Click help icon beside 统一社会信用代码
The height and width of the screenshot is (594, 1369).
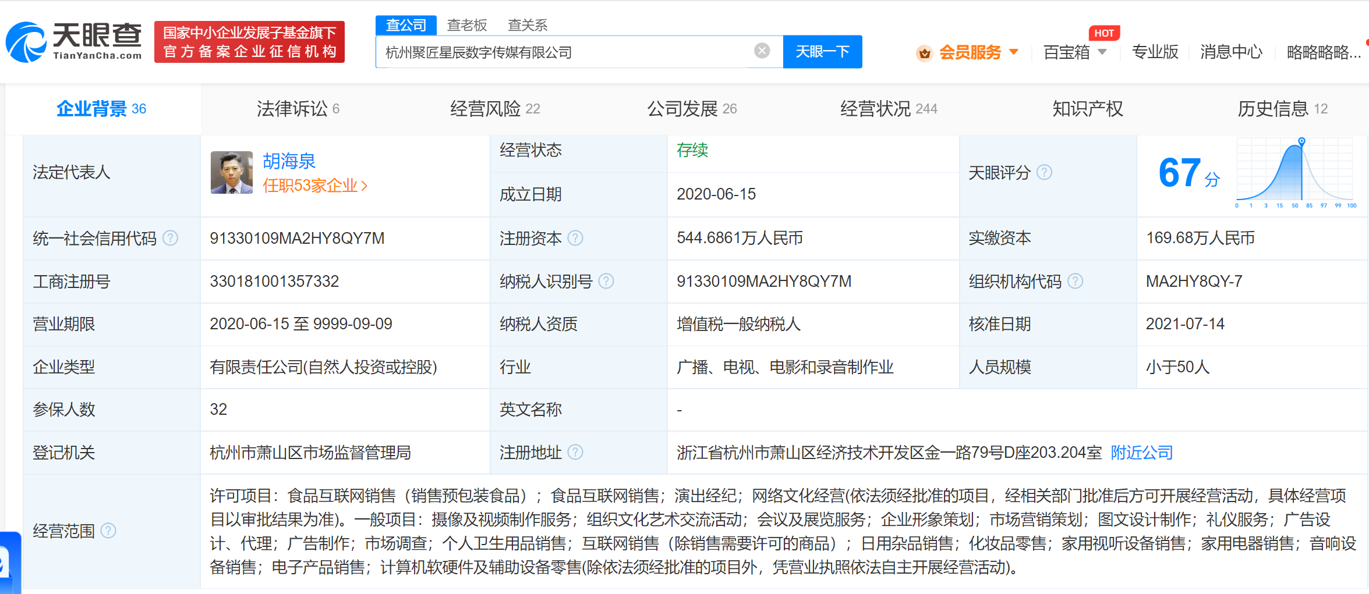(170, 238)
